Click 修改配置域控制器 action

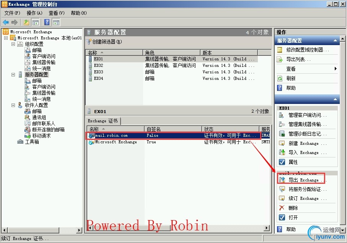308,50
